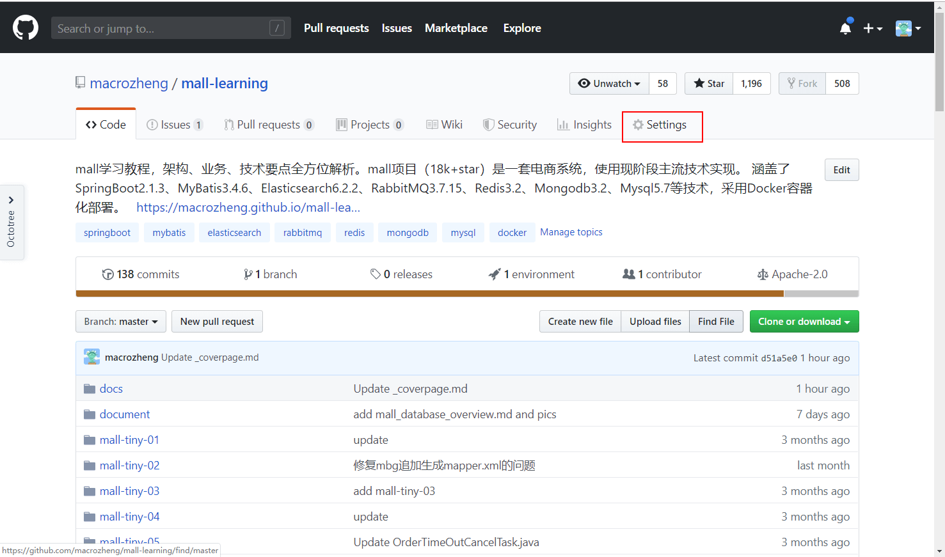Click the Upload files button
945x557 pixels.
(655, 322)
